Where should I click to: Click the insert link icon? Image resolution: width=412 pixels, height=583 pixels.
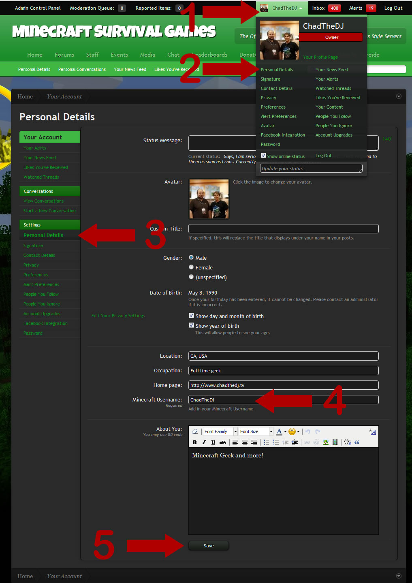click(307, 442)
